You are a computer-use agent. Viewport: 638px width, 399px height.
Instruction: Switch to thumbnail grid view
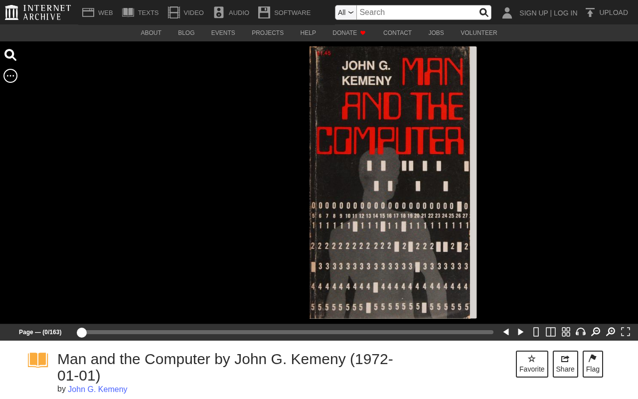pyautogui.click(x=566, y=332)
